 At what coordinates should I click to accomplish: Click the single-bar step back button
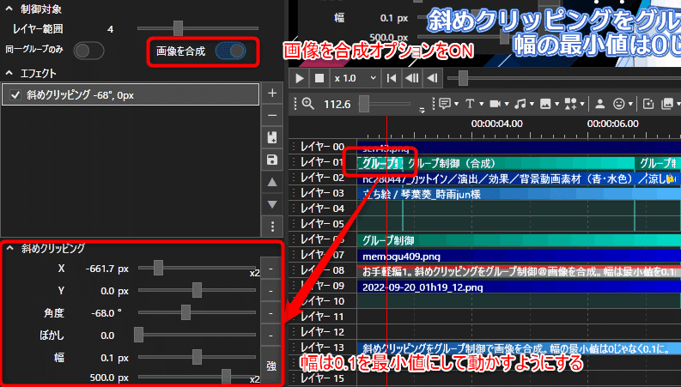pyautogui.click(x=432, y=79)
